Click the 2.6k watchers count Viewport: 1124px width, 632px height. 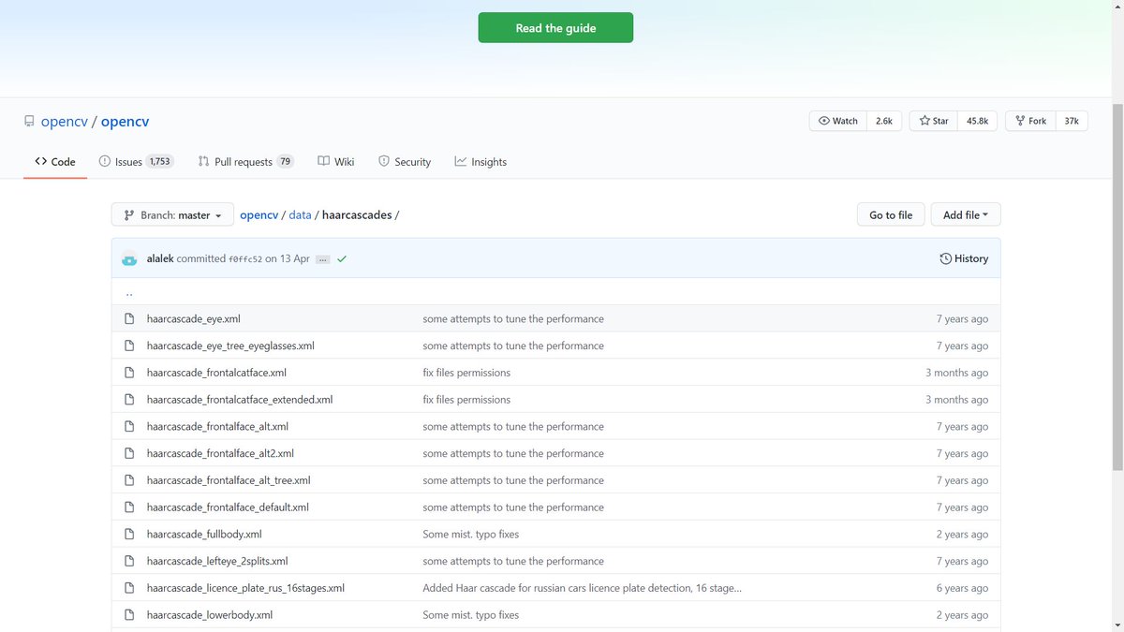tap(884, 121)
